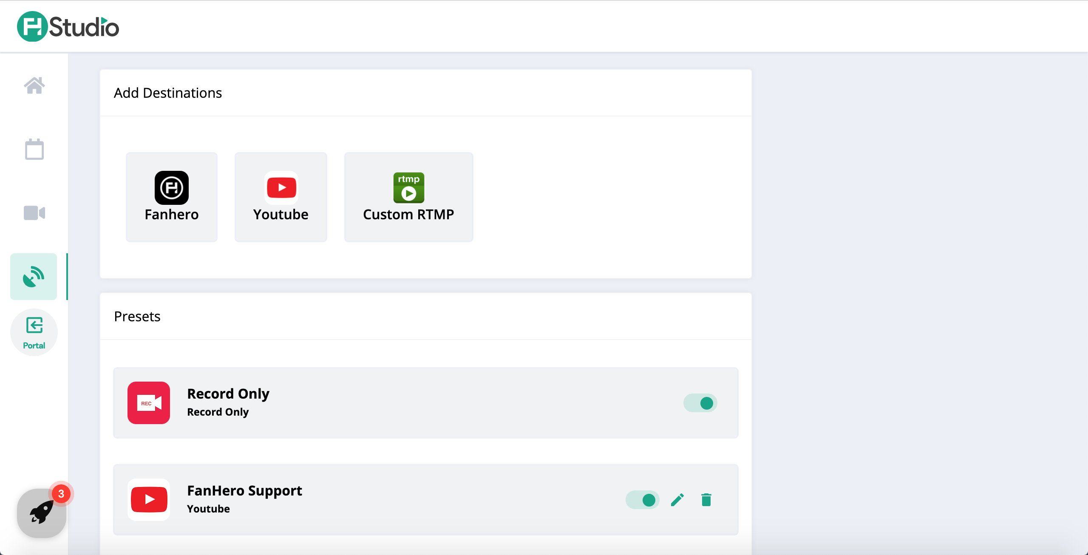Screen dimensions: 1088x555
Task: Add a Youtube destination
Action: tap(281, 197)
